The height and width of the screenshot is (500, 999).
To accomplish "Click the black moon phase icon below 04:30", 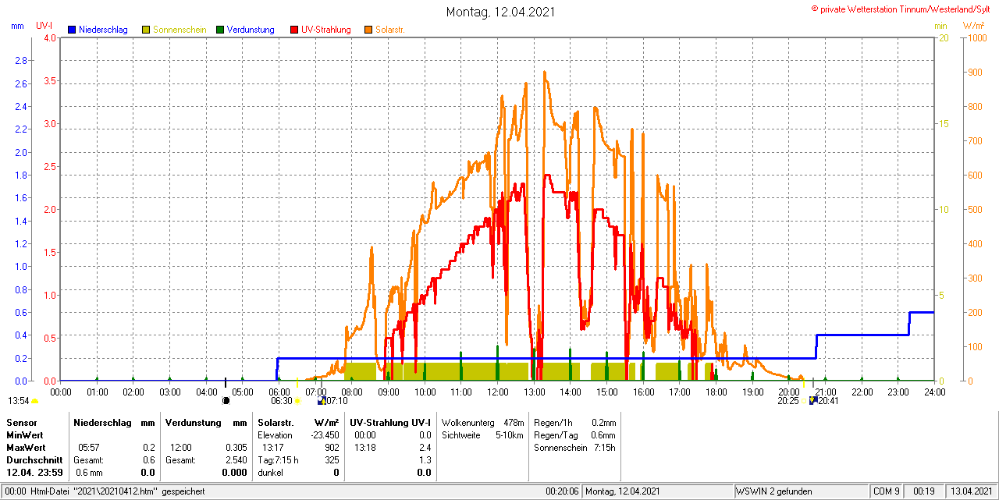I will click(x=226, y=400).
